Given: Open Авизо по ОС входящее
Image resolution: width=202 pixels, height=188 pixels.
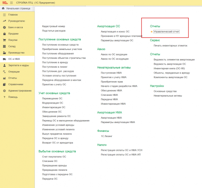Looking at the screenshot, I should pos(114,54).
